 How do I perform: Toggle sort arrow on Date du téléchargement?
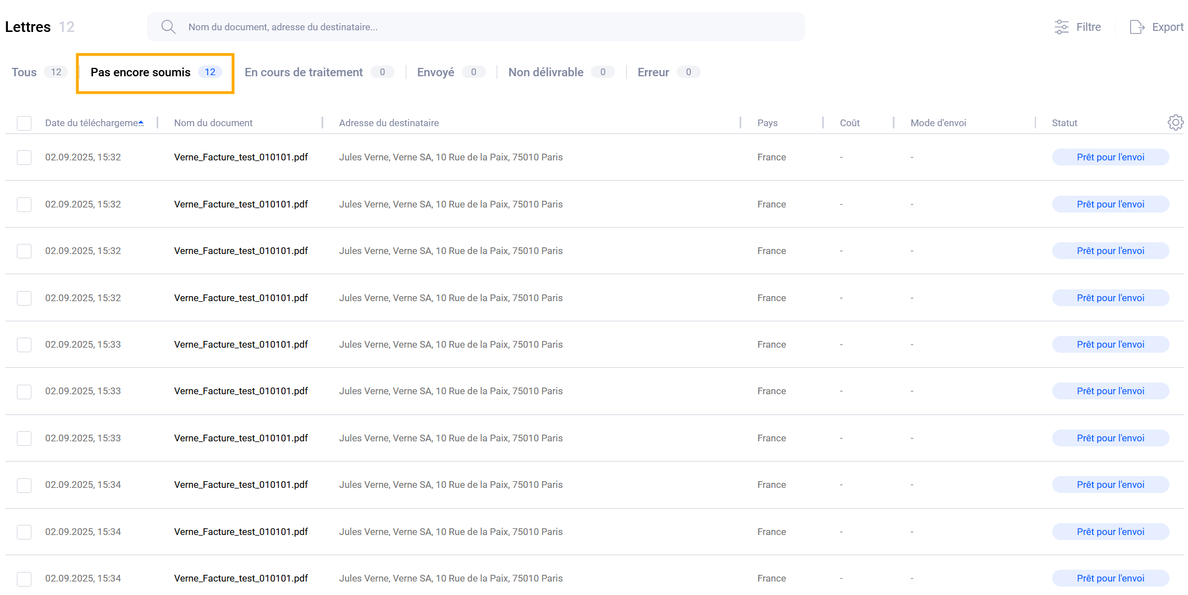(x=141, y=123)
